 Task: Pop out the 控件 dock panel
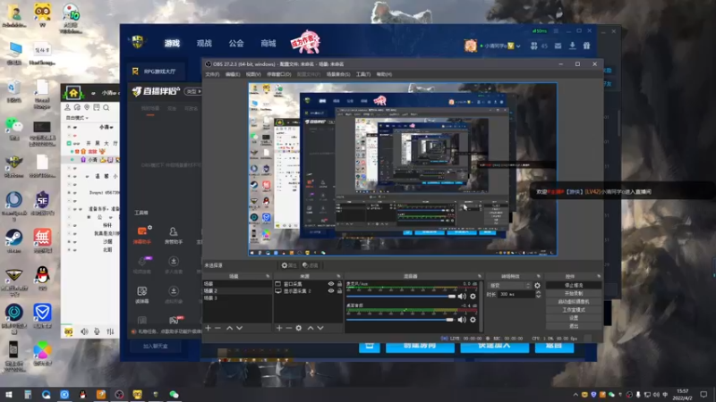599,276
